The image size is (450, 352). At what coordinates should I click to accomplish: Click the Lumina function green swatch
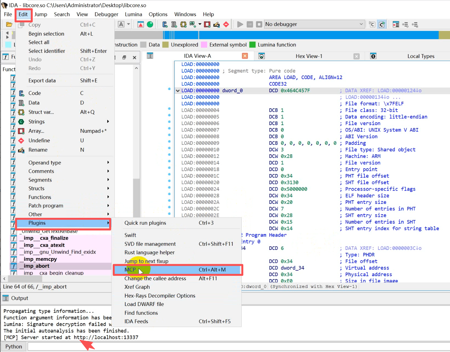pyautogui.click(x=252, y=45)
